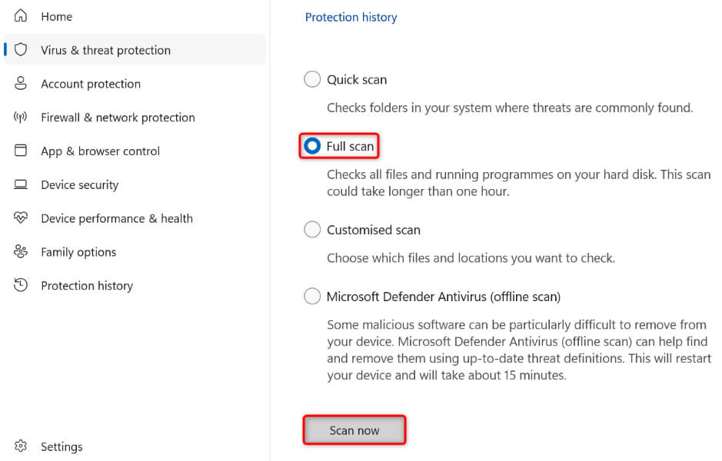
Task: Click the Firewall & network protection signal icon
Action: pos(21,118)
